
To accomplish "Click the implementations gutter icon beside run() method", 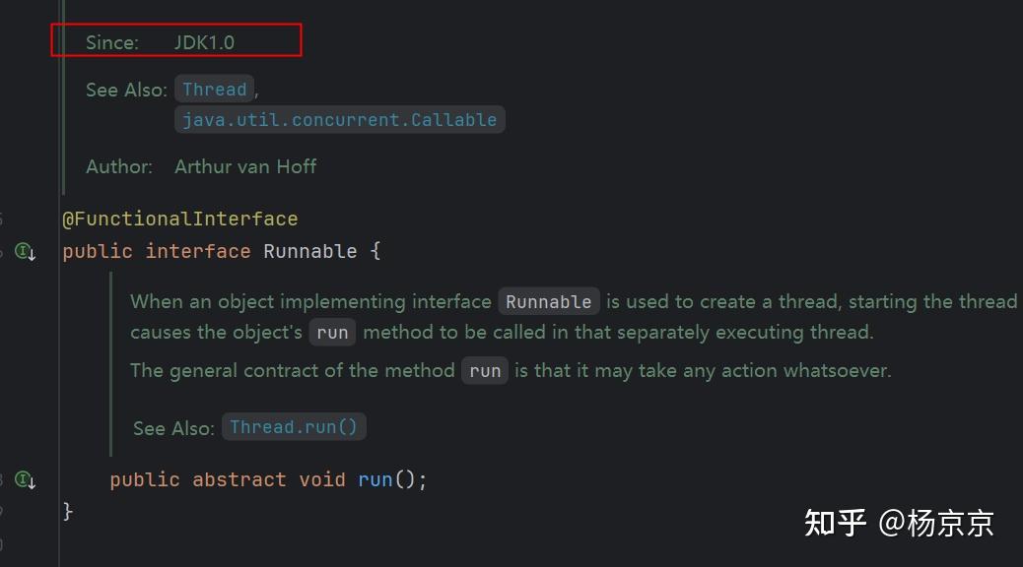I will 25,480.
